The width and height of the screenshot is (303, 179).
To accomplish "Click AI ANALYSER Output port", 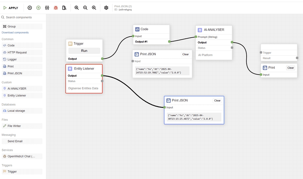I will coord(232,42).
